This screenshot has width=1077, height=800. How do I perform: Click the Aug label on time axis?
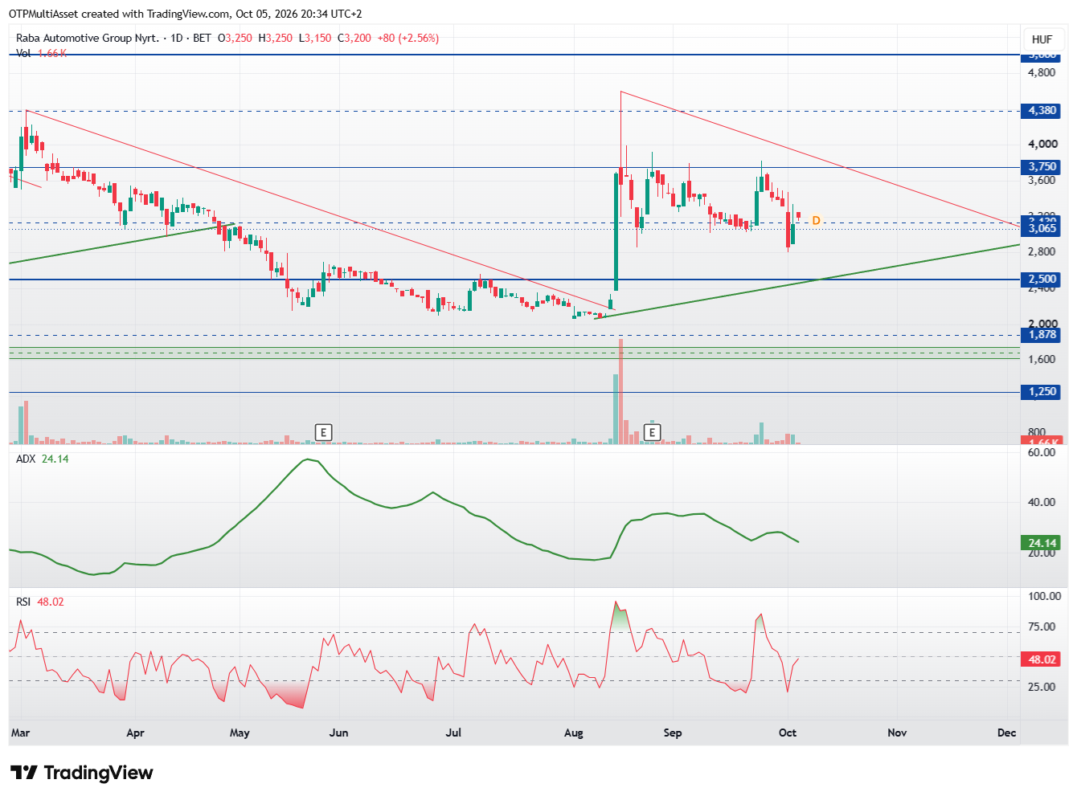tap(574, 733)
